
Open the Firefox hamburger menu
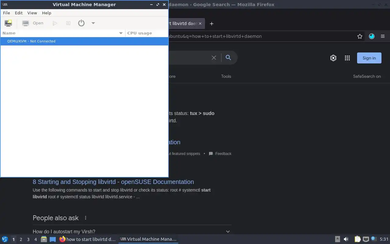coord(383,36)
